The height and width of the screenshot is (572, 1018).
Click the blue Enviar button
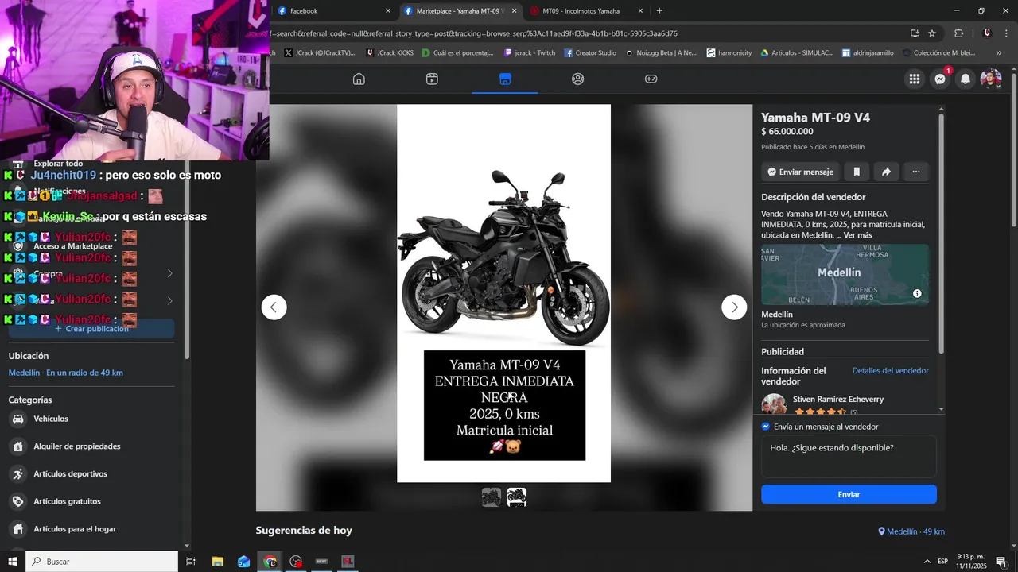(x=849, y=494)
